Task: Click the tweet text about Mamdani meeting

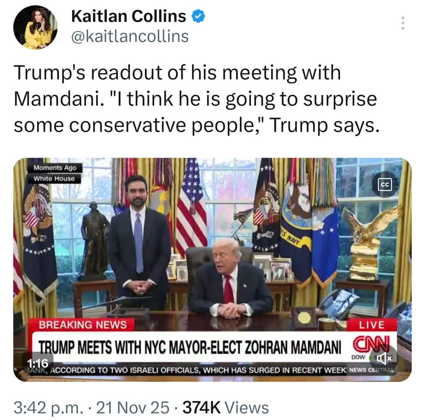Action: 196,99
